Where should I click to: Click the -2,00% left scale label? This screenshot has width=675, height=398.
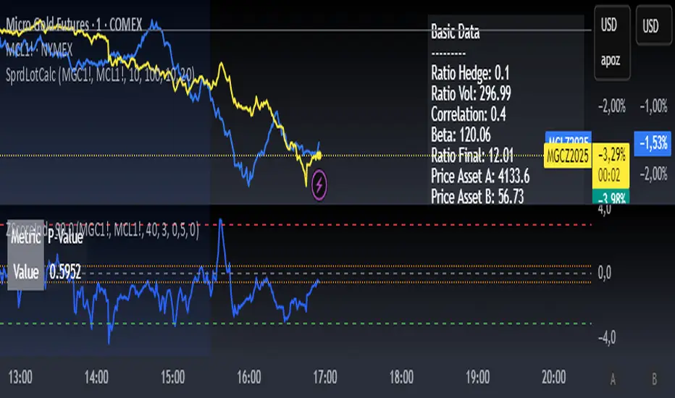(612, 106)
